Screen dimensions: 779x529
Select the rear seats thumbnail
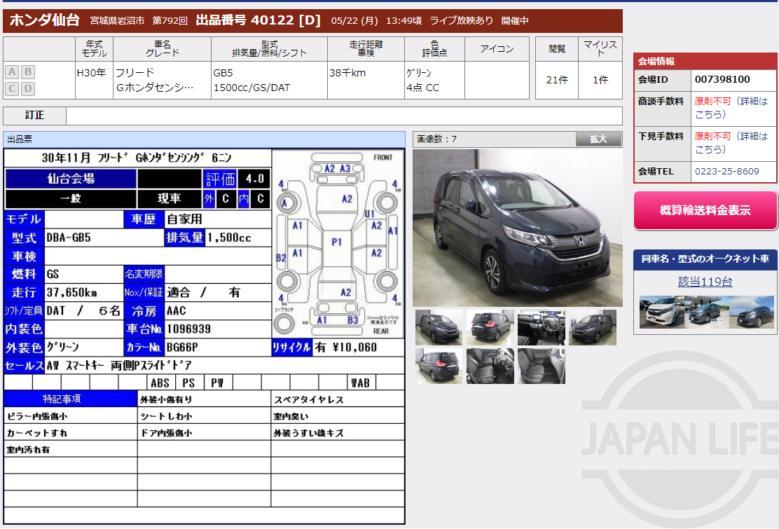point(541,366)
